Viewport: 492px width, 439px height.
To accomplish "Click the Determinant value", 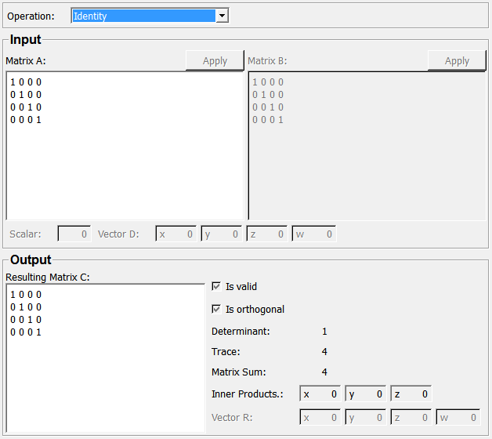I will (x=324, y=332).
